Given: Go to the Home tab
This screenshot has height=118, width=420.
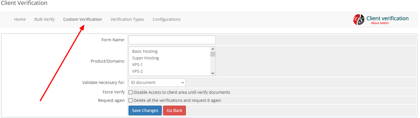Looking at the screenshot, I should [20, 19].
